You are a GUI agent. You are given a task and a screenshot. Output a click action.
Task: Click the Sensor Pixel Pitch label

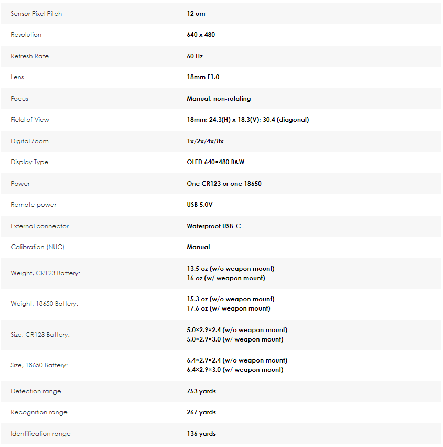36,14
